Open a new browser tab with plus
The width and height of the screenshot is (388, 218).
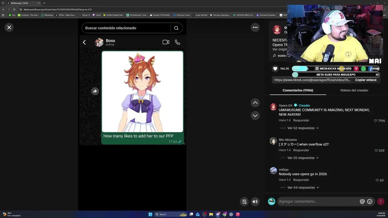coord(44,3)
